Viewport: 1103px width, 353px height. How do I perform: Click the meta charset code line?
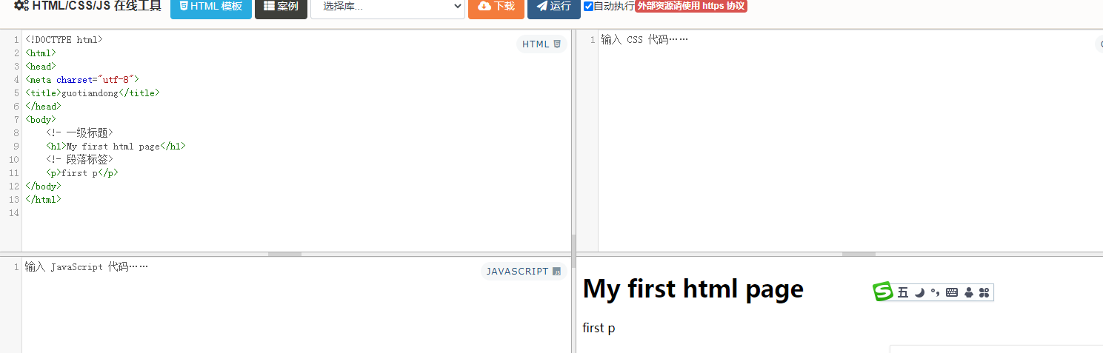(x=82, y=80)
